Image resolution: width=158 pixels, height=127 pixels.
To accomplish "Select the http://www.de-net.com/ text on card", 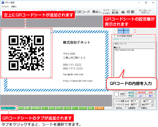I will (x=78, y=81).
